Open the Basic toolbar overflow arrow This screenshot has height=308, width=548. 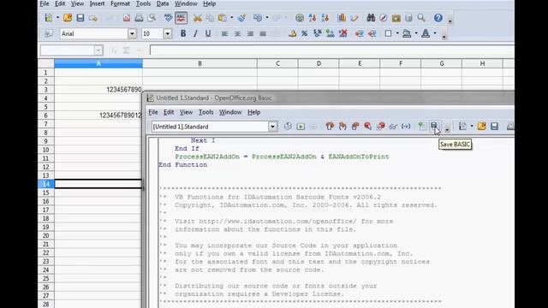(447, 129)
